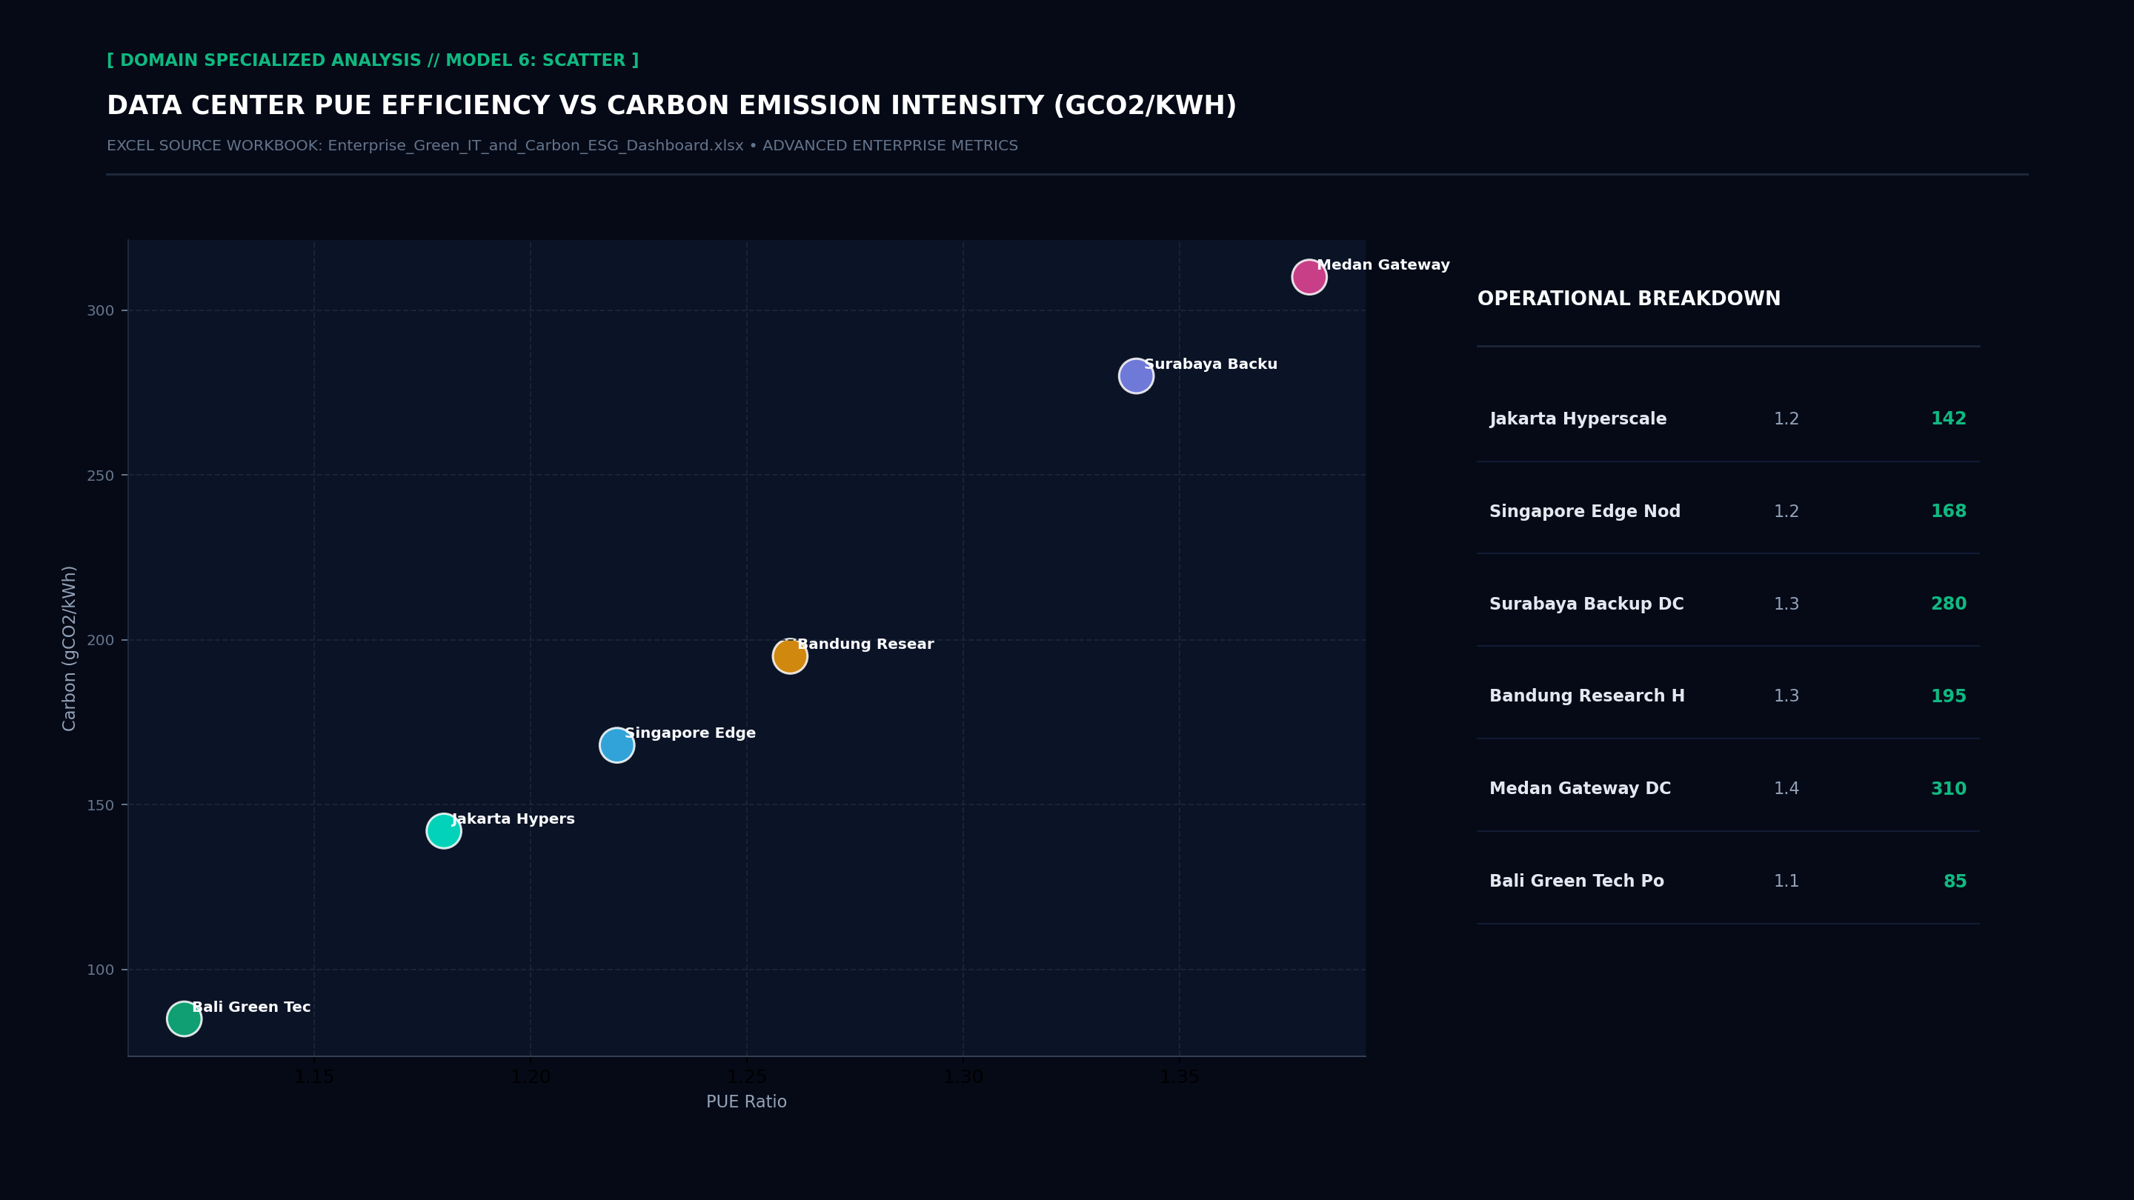
Task: Click the 'Bali Green Tec' chart label
Action: [x=251, y=1007]
